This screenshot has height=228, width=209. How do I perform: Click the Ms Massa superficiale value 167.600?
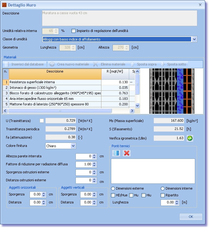[169, 121]
